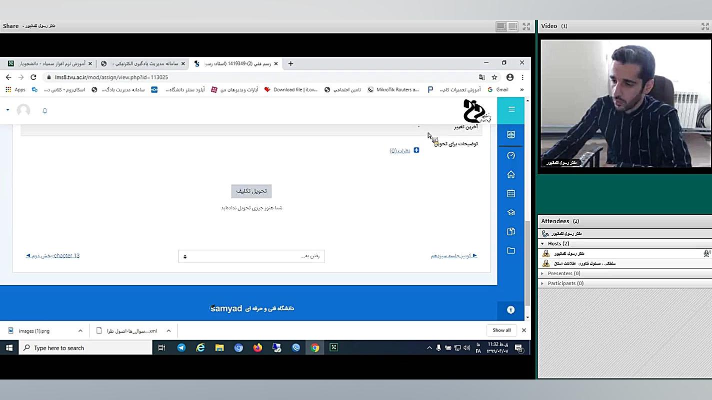Show hidden system tray icons
The image size is (712, 400).
click(x=429, y=348)
